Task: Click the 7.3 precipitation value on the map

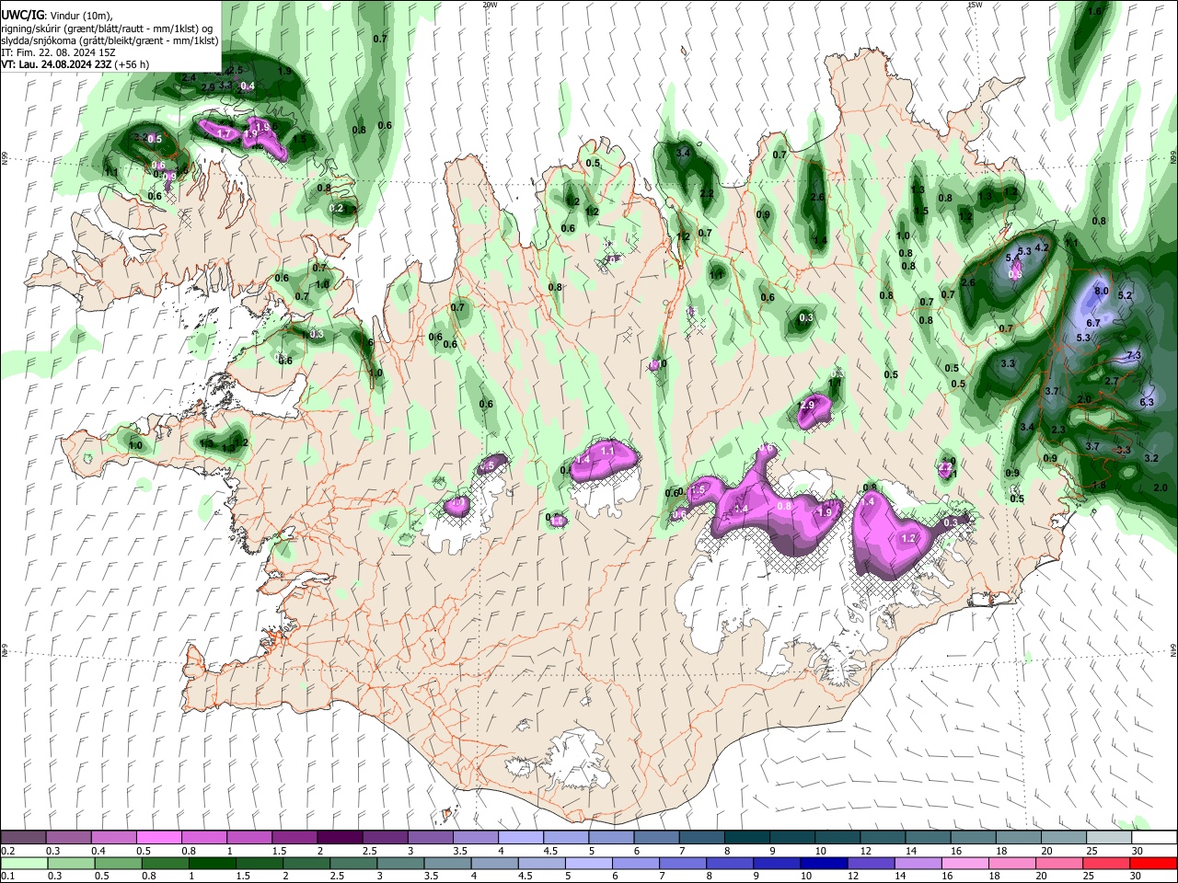Action: coord(1134,355)
